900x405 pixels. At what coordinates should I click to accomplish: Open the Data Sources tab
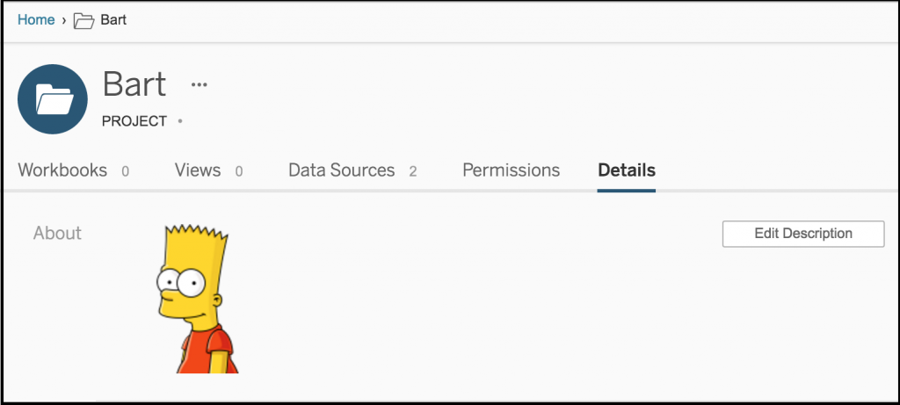[342, 170]
